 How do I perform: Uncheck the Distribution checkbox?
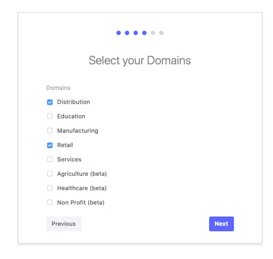point(50,102)
